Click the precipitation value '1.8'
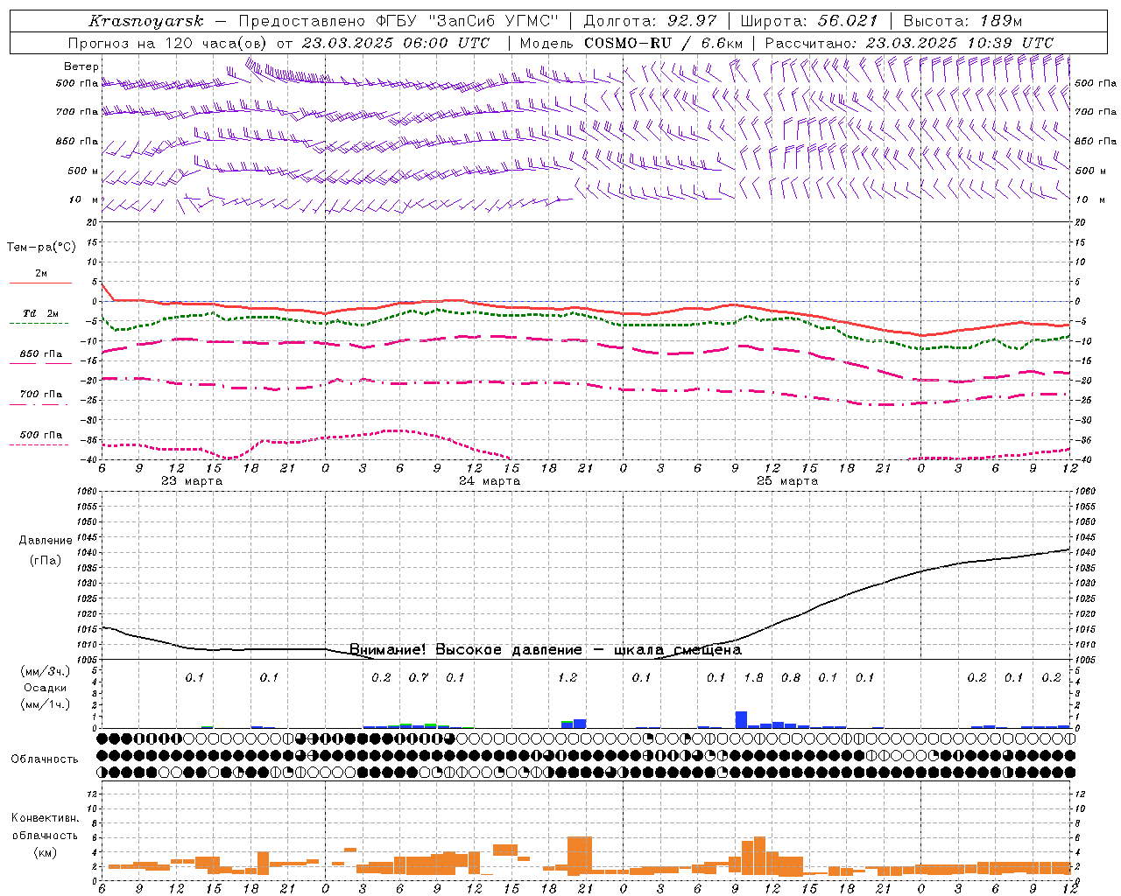 pyautogui.click(x=753, y=677)
